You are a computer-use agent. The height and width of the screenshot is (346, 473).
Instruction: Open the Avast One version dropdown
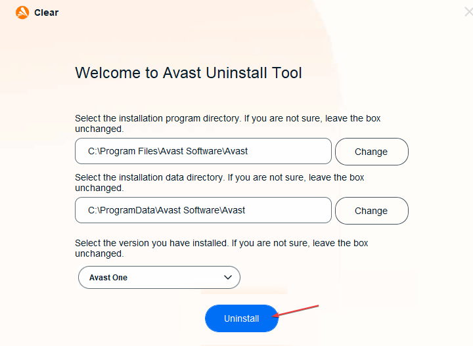[x=159, y=277]
